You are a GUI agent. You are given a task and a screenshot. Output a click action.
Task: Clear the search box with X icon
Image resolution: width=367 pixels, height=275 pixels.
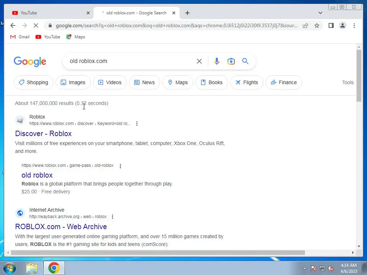pyautogui.click(x=199, y=61)
